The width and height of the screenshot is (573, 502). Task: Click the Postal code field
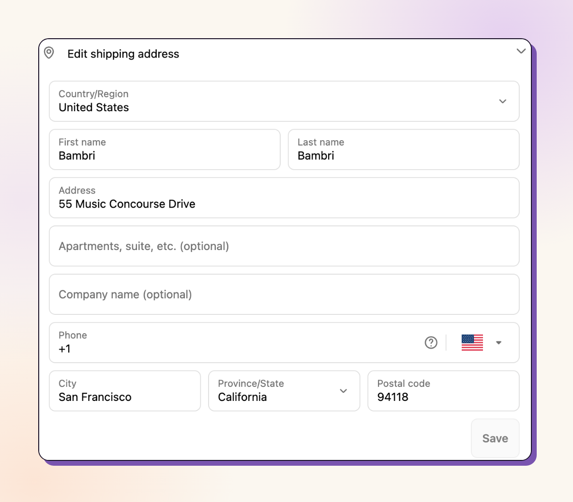pyautogui.click(x=443, y=391)
